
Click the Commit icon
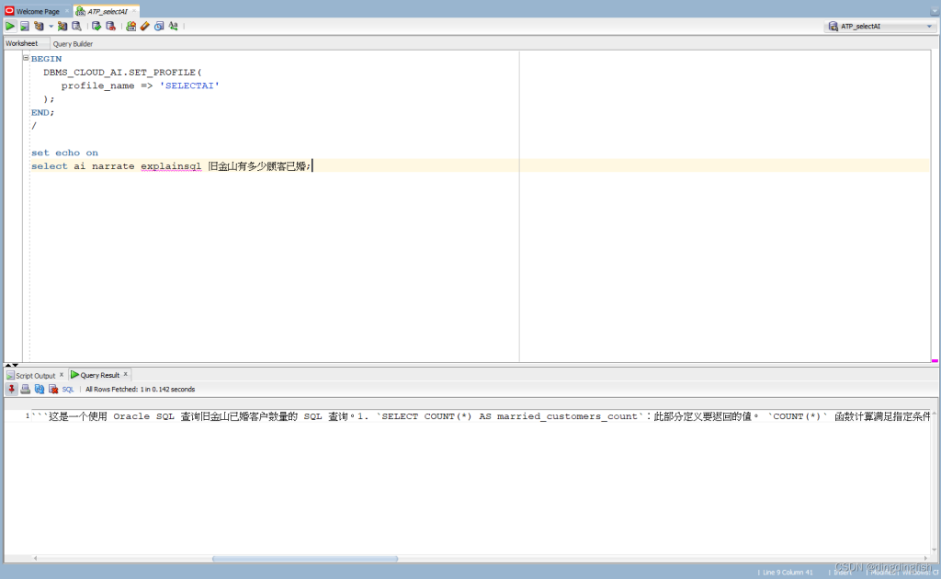point(96,26)
